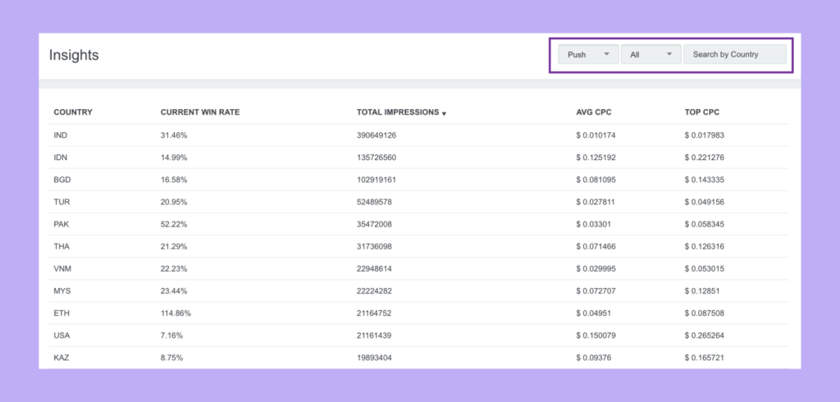Screen dimensions: 840x402
Task: Open the Push ad format dropdown
Action: pyautogui.click(x=587, y=55)
